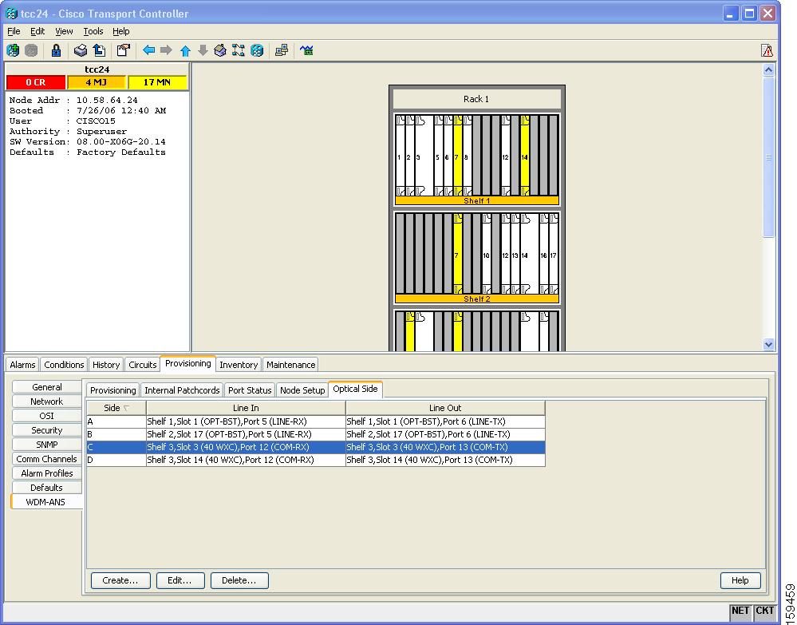Open the Internal Patchcords subtab

182,390
